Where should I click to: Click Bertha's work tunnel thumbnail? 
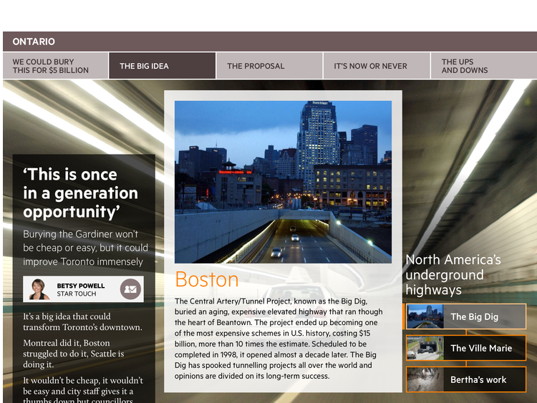pyautogui.click(x=425, y=379)
